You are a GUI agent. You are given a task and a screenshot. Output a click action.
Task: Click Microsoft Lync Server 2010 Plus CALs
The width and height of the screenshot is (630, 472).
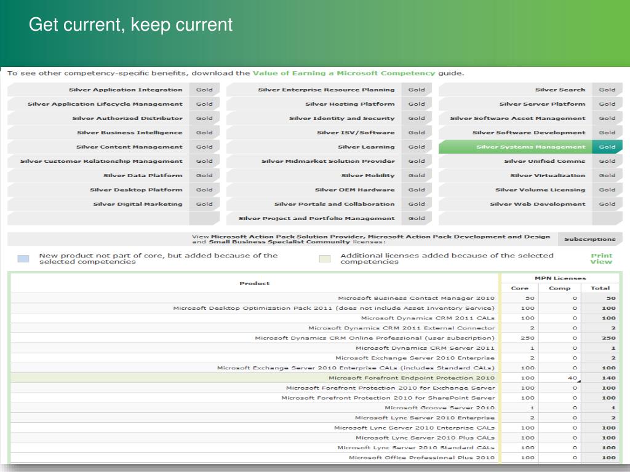click(425, 438)
